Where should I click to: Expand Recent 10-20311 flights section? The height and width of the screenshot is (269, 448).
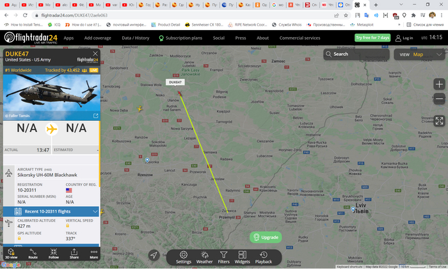[x=51, y=211]
